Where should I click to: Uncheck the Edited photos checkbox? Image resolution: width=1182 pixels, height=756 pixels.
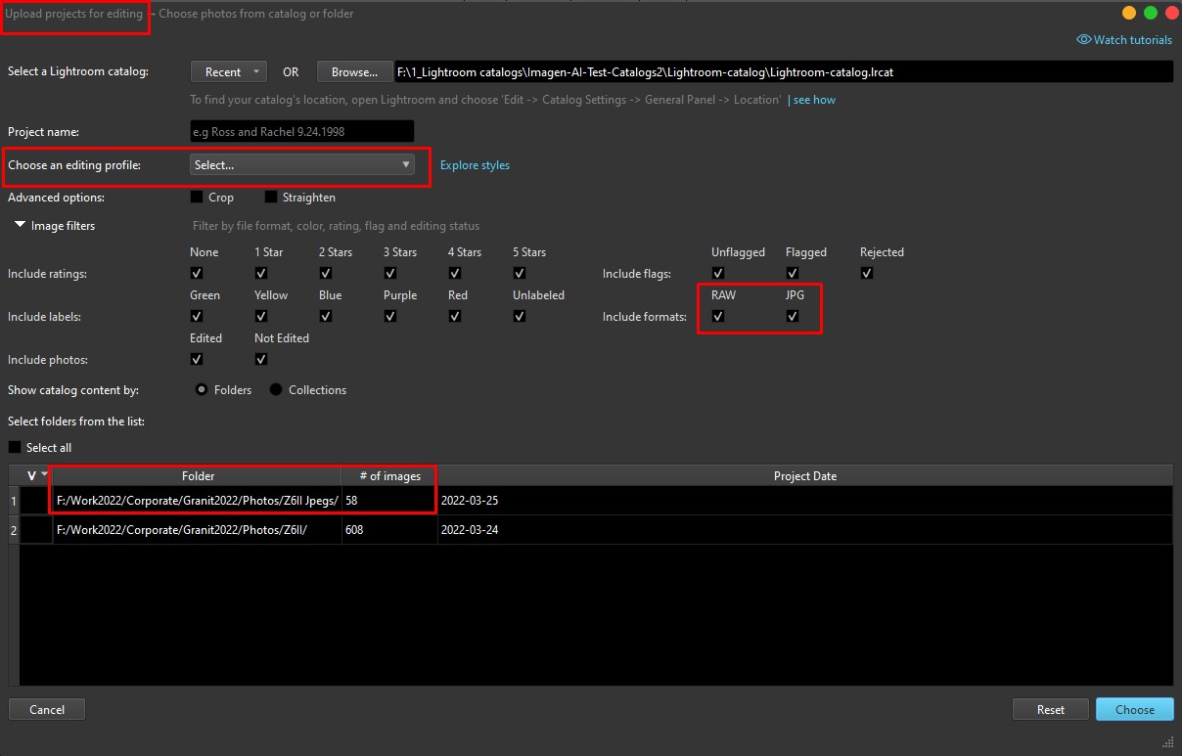(197, 360)
